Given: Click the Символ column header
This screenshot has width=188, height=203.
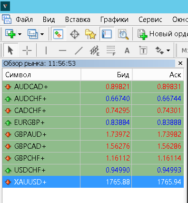Looking at the screenshot, I should [41, 75].
